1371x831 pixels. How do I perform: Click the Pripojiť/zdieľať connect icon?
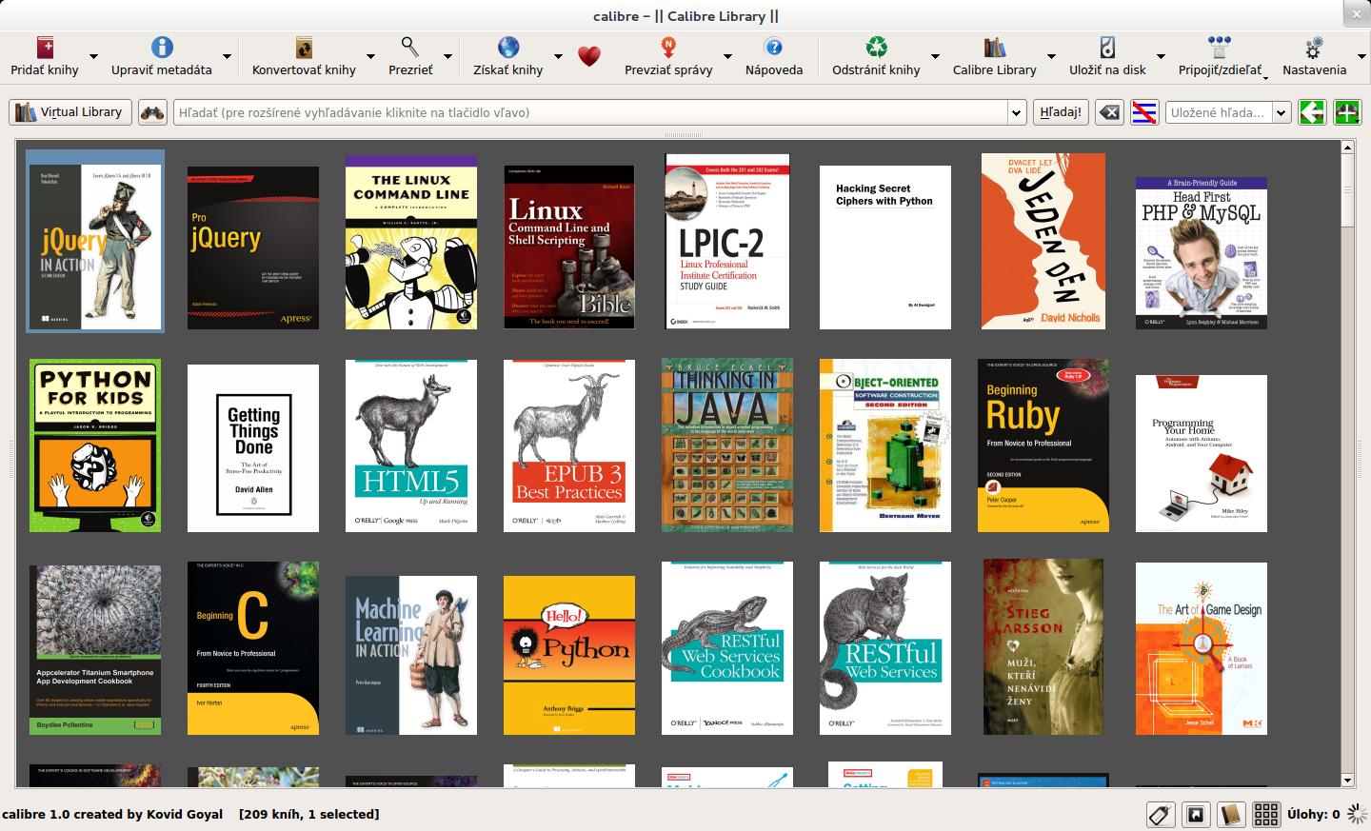pos(1220,48)
